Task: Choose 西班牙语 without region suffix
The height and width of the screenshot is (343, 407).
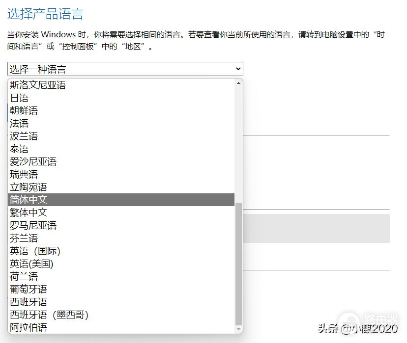Action: [121, 302]
